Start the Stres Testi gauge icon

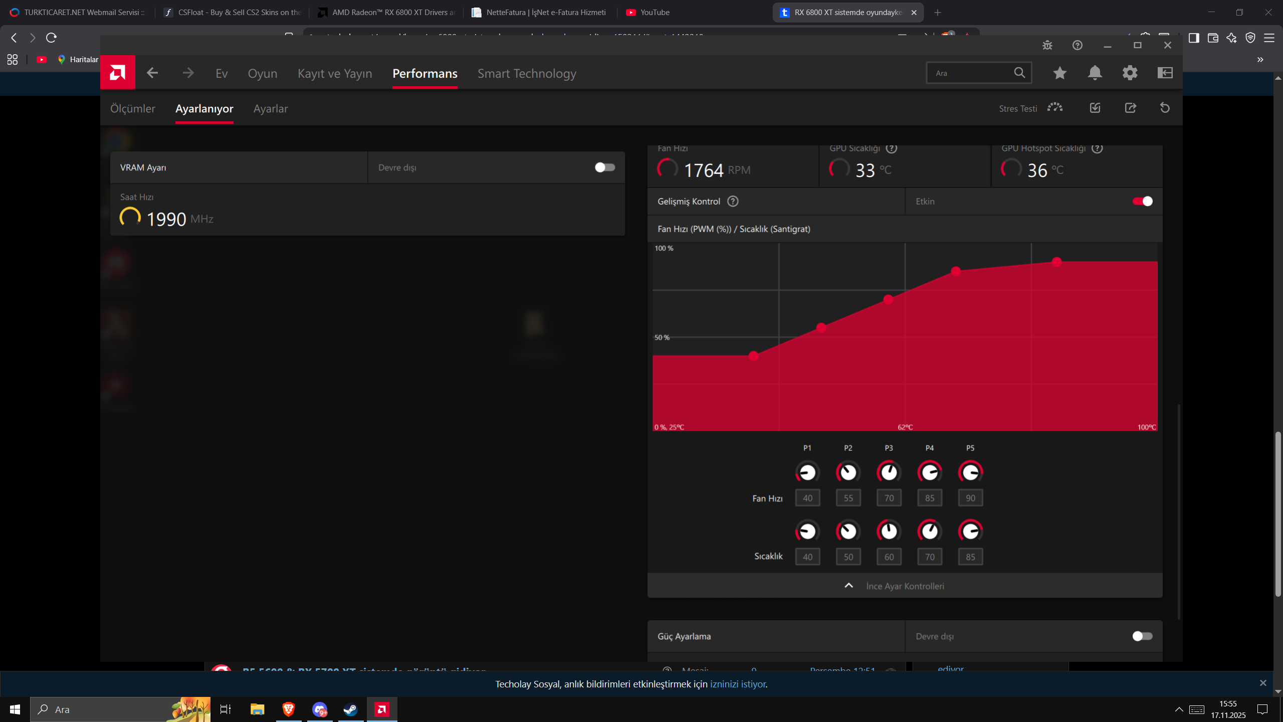click(x=1055, y=108)
